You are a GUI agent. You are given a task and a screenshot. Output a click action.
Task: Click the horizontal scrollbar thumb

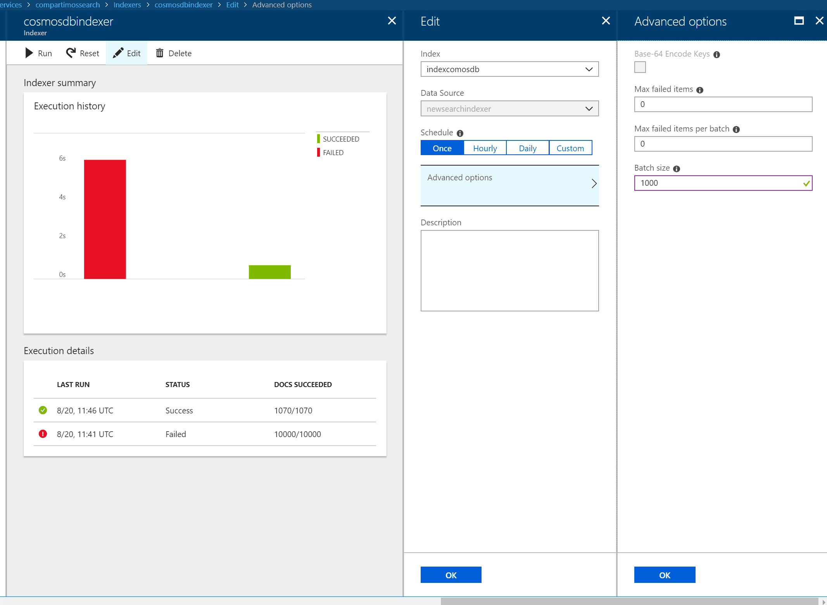click(629, 601)
